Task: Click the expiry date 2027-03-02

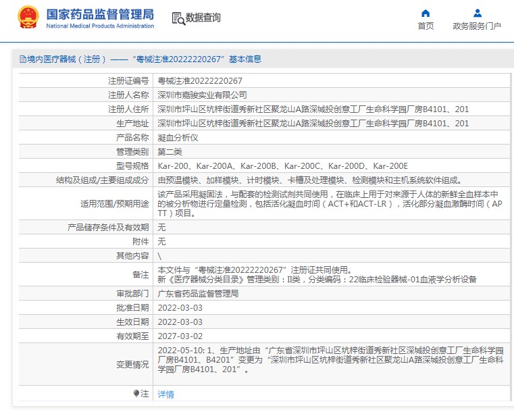Action: click(180, 336)
